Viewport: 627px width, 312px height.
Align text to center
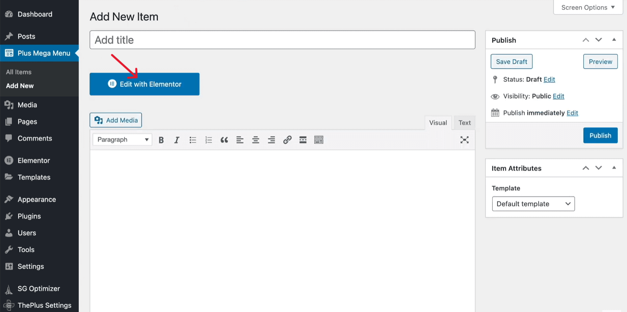pos(255,140)
